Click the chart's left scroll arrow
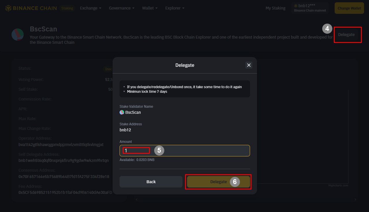This screenshot has height=212, width=369. point(137,199)
